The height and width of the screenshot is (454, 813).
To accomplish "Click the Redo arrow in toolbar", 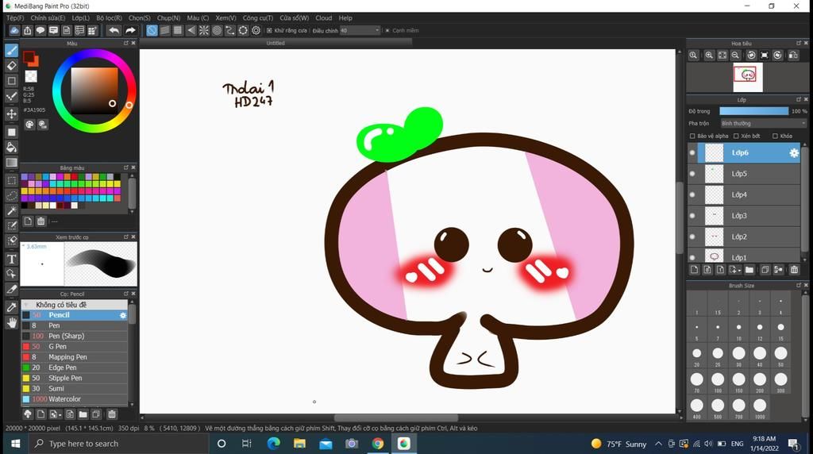I will click(130, 31).
